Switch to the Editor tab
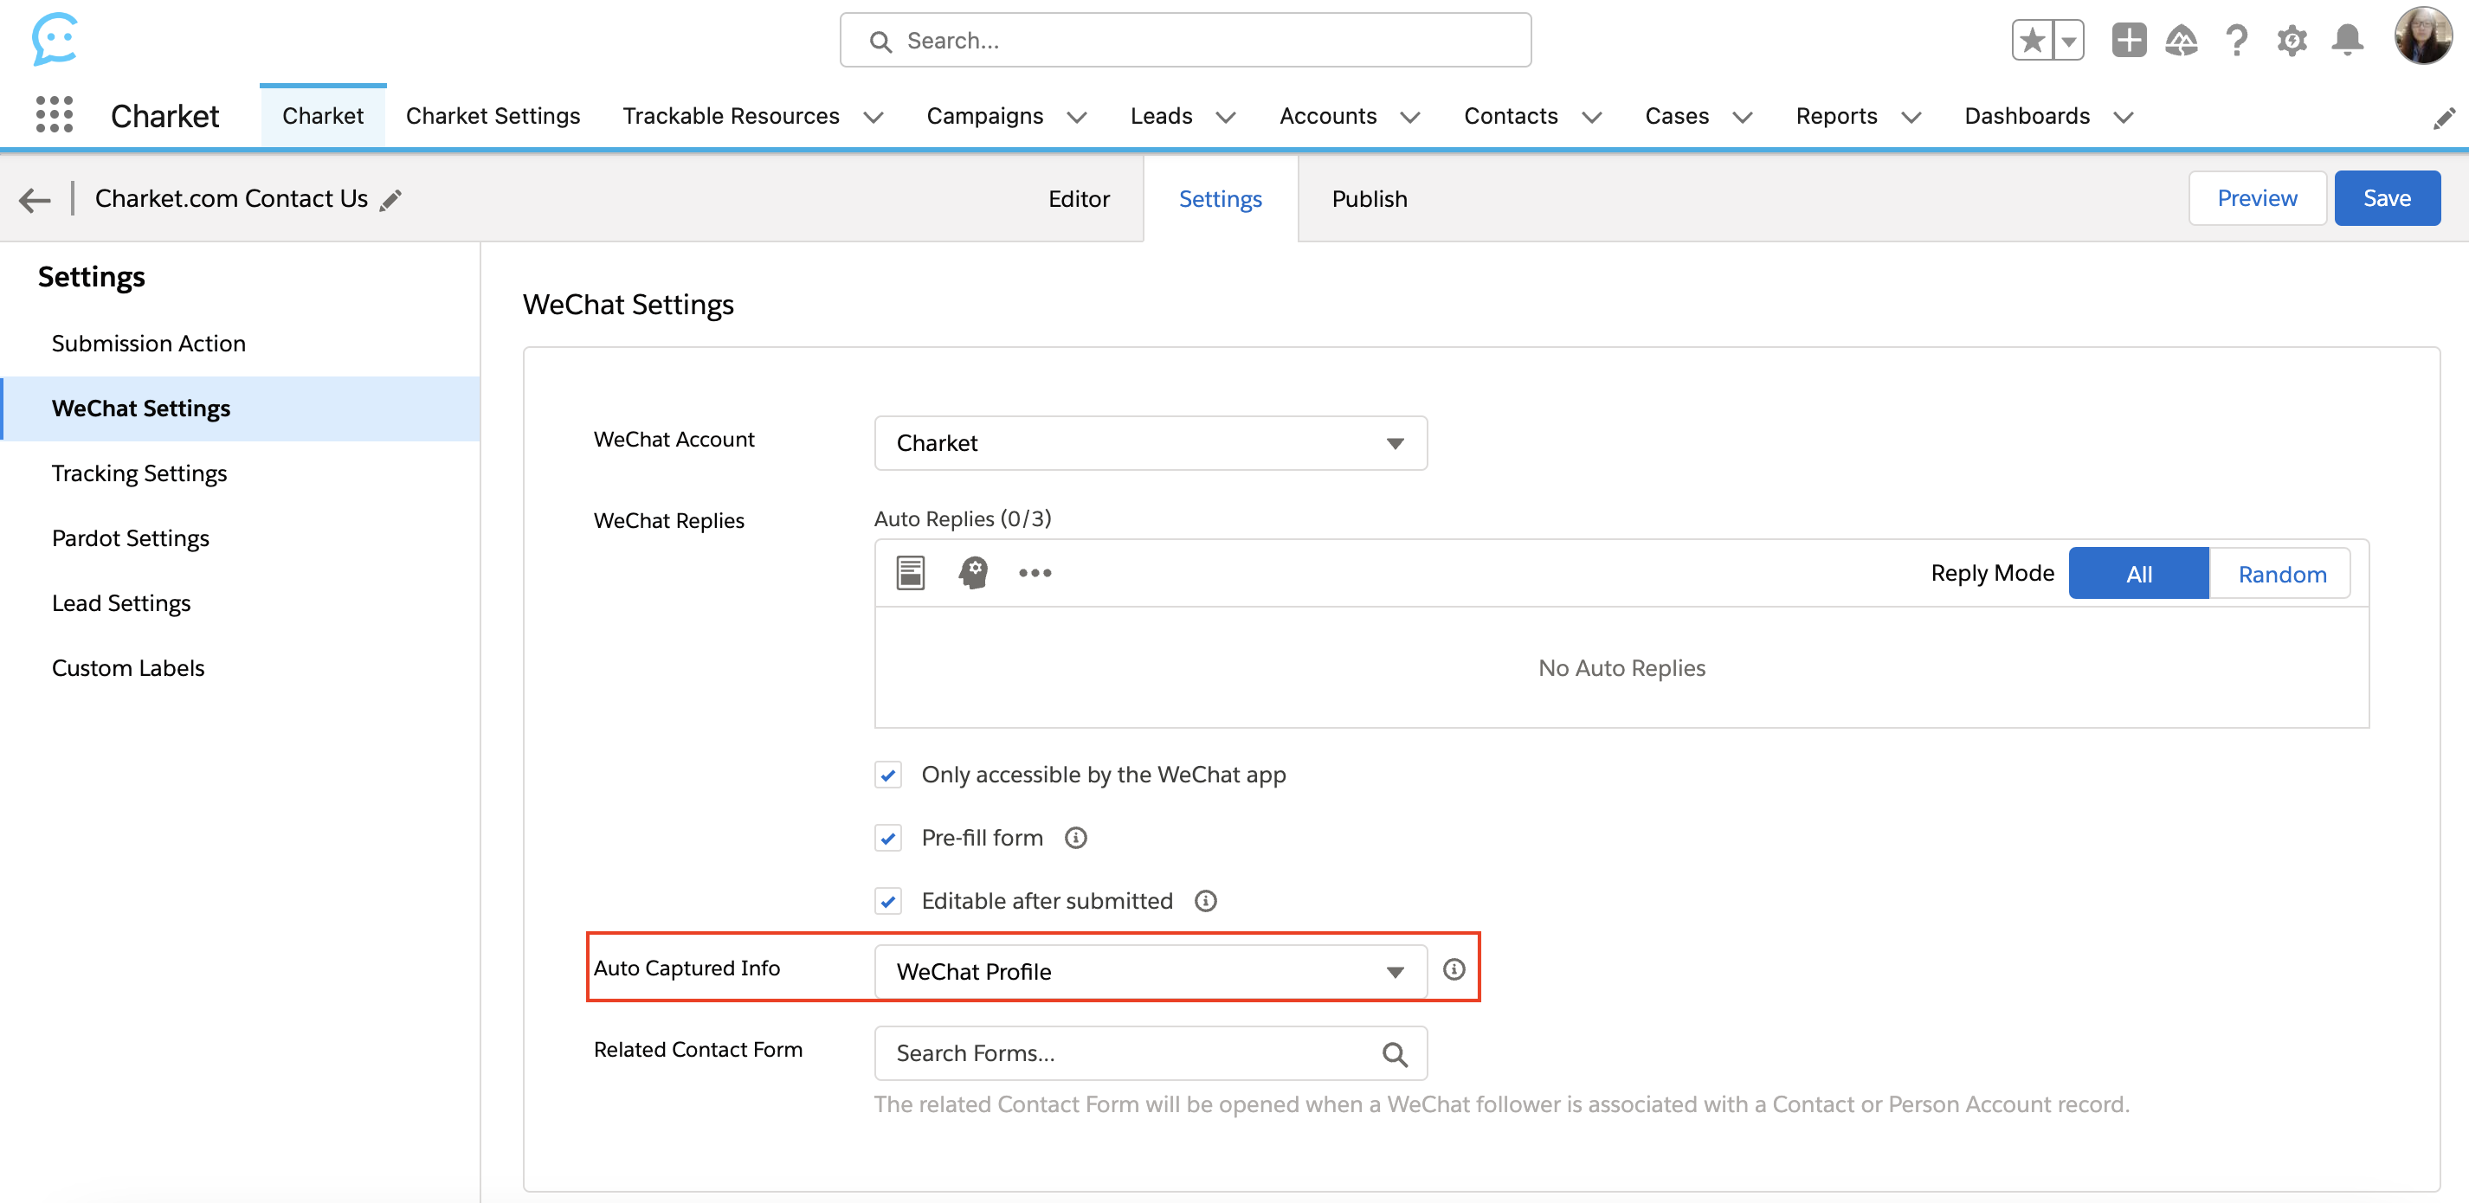This screenshot has width=2469, height=1203. [x=1079, y=199]
